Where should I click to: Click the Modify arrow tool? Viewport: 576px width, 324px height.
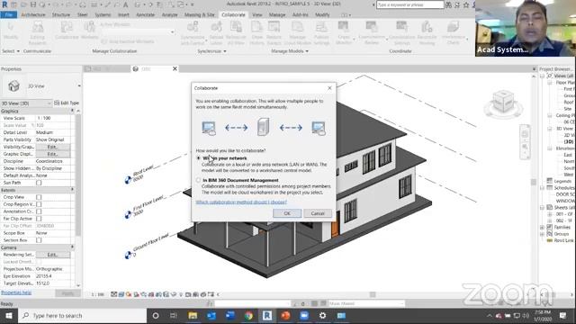(x=11, y=27)
